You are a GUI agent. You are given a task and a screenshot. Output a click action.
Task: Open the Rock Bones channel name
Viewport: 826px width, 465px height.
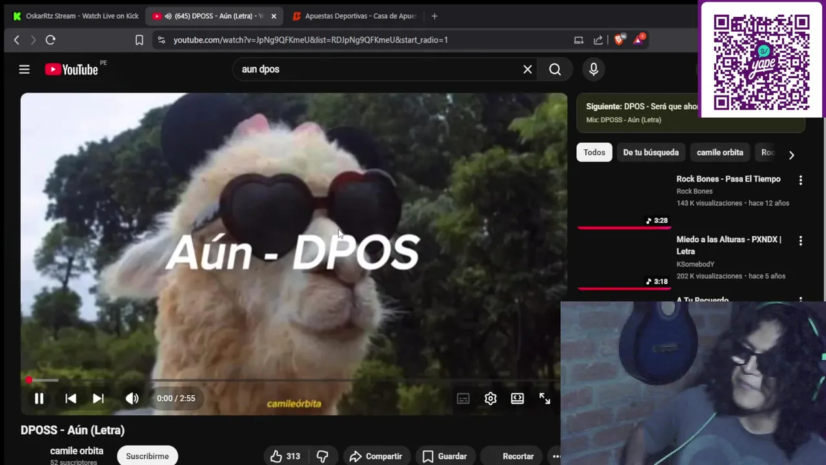coord(694,191)
